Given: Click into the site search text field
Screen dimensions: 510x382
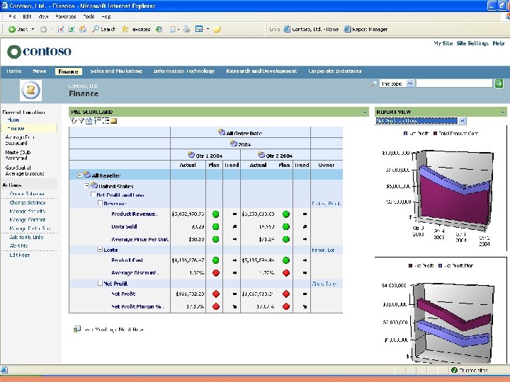Looking at the screenshot, I should pos(454,83).
